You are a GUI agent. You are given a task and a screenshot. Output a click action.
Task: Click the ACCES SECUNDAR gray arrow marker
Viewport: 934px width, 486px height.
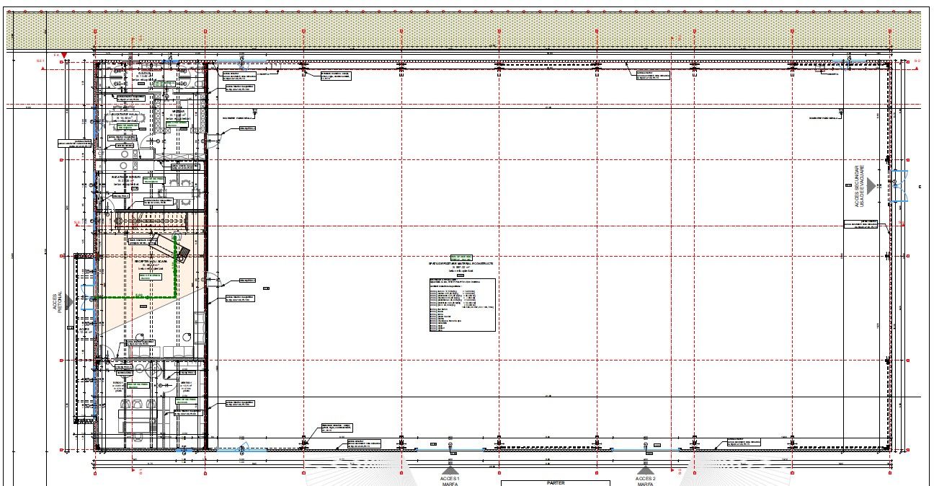click(871, 185)
